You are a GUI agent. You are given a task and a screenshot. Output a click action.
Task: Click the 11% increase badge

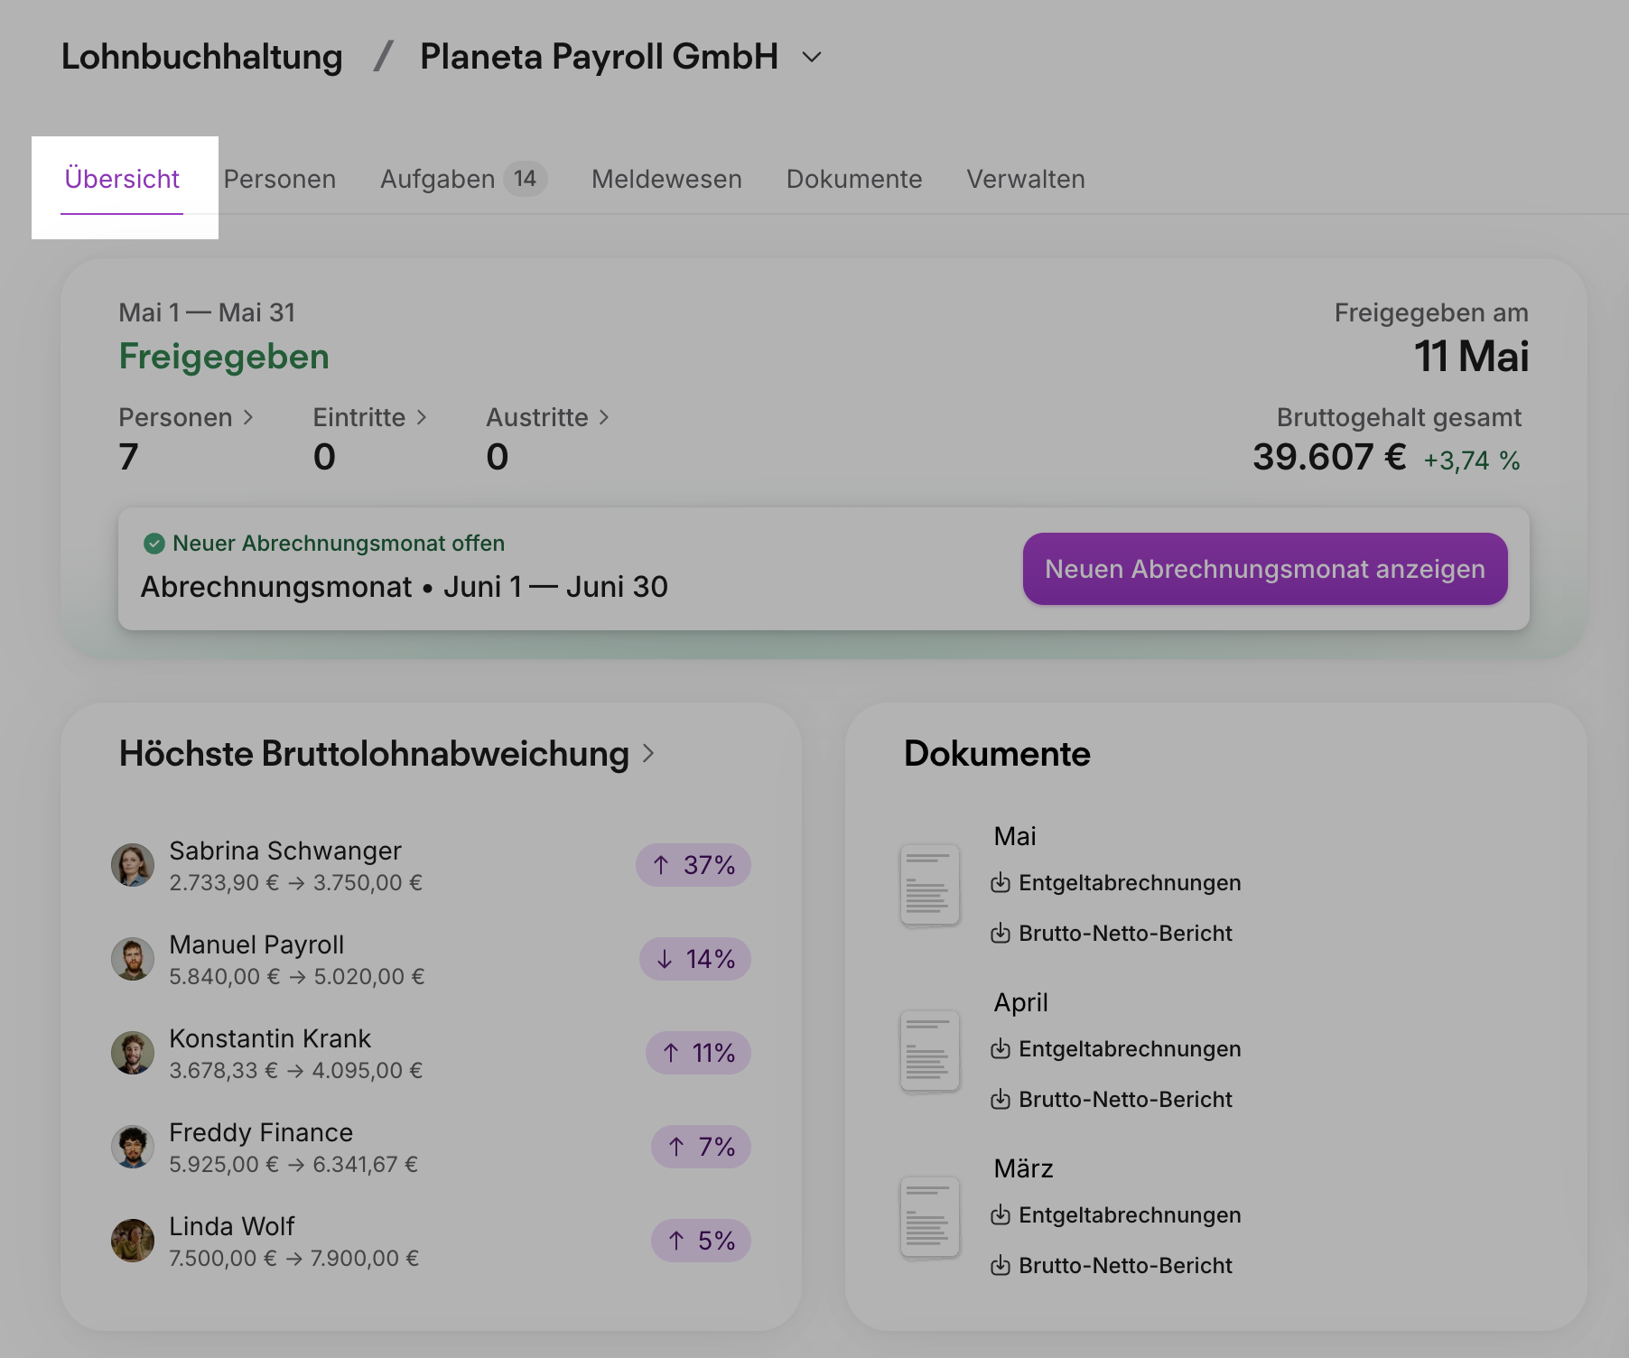[x=698, y=1053]
